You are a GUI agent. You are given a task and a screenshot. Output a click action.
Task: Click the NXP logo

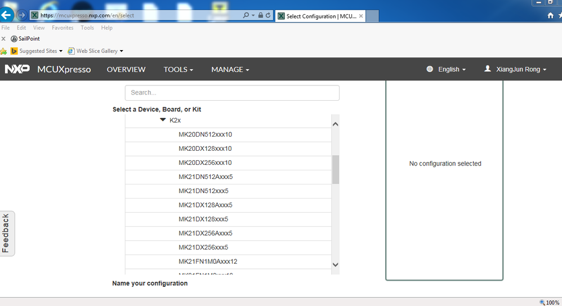click(x=17, y=69)
